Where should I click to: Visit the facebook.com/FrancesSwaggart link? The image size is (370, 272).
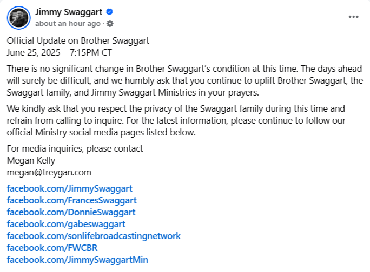click(72, 200)
